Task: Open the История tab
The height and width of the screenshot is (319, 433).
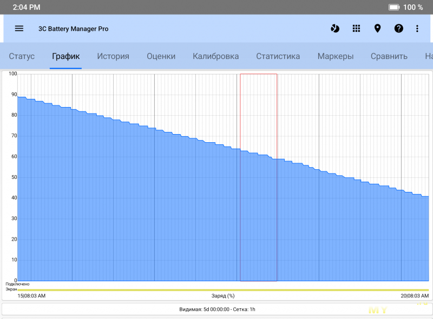Action: coord(113,56)
